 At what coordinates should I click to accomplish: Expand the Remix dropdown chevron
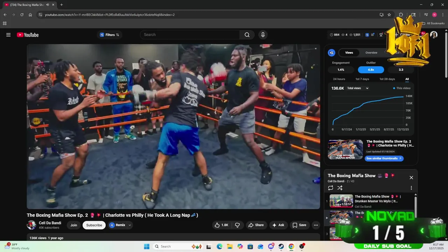click(130, 225)
